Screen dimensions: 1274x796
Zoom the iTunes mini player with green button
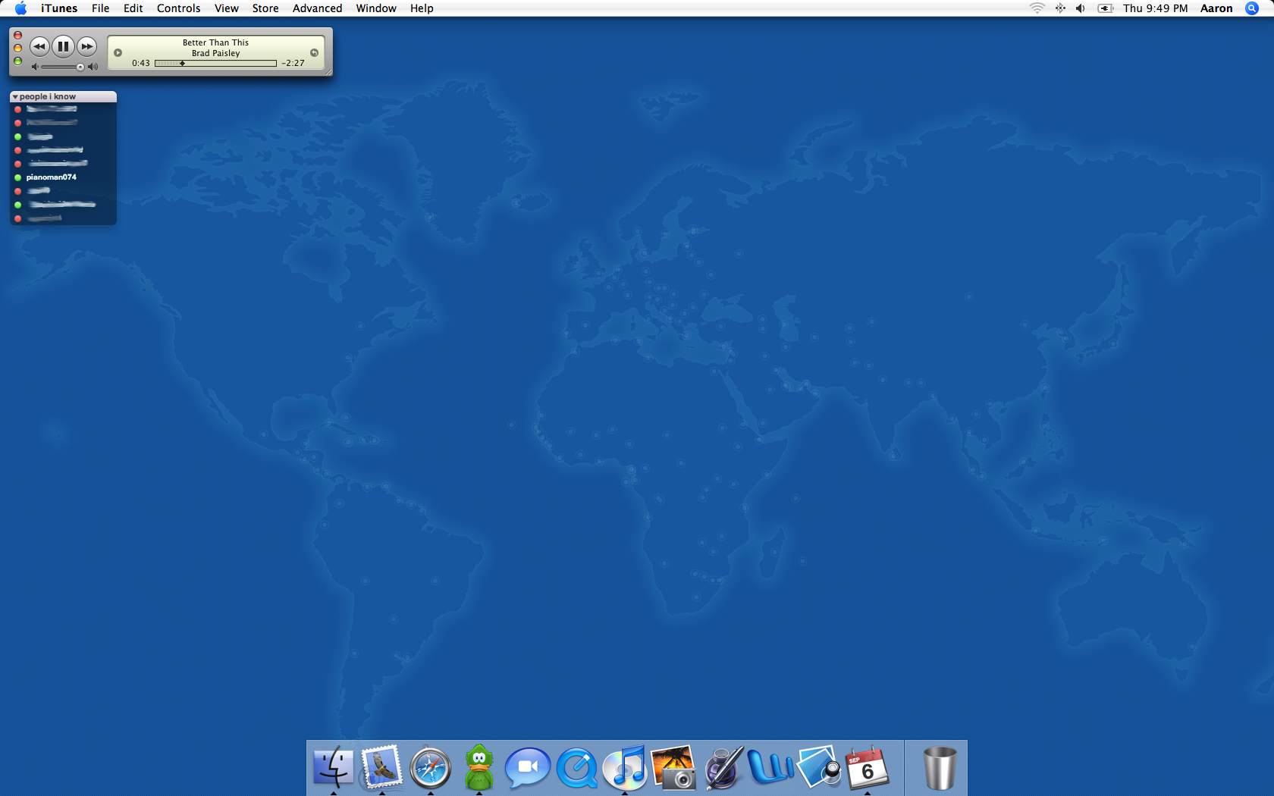pyautogui.click(x=18, y=61)
